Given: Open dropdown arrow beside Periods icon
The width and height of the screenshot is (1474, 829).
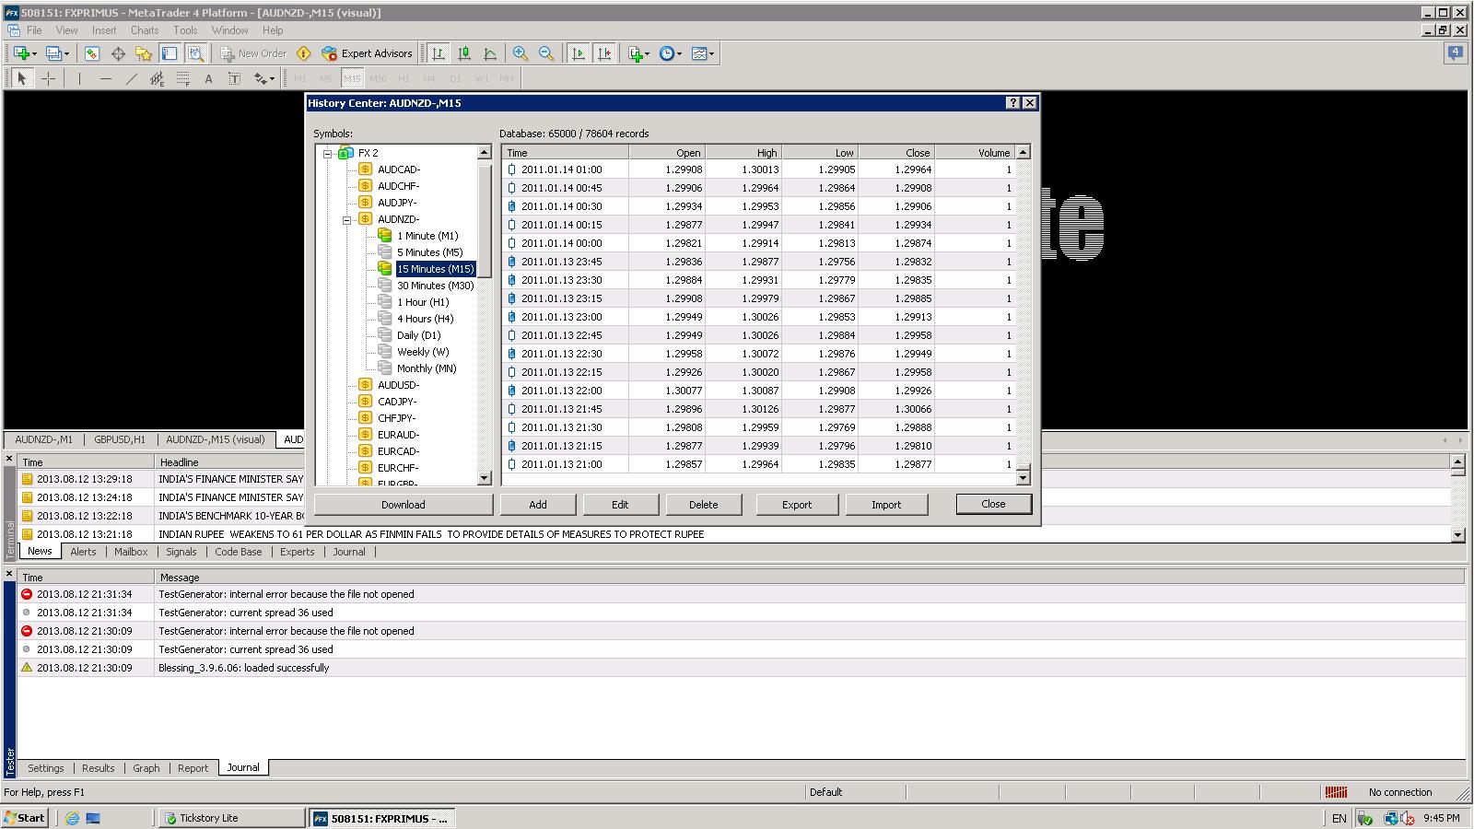Looking at the screenshot, I should [x=680, y=53].
